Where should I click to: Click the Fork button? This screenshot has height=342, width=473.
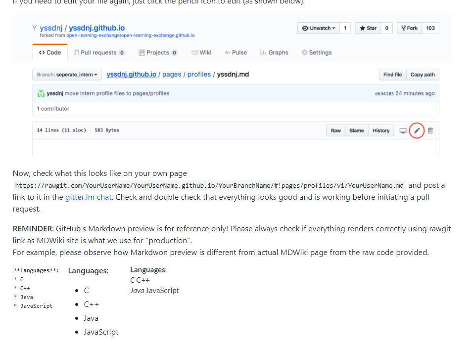409,28
